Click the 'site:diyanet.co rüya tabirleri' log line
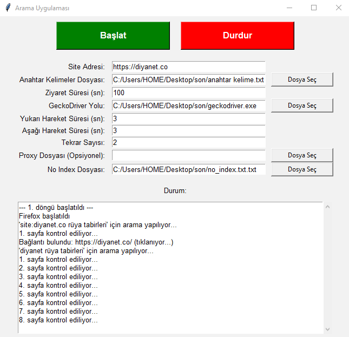349x337 pixels. coord(98,225)
